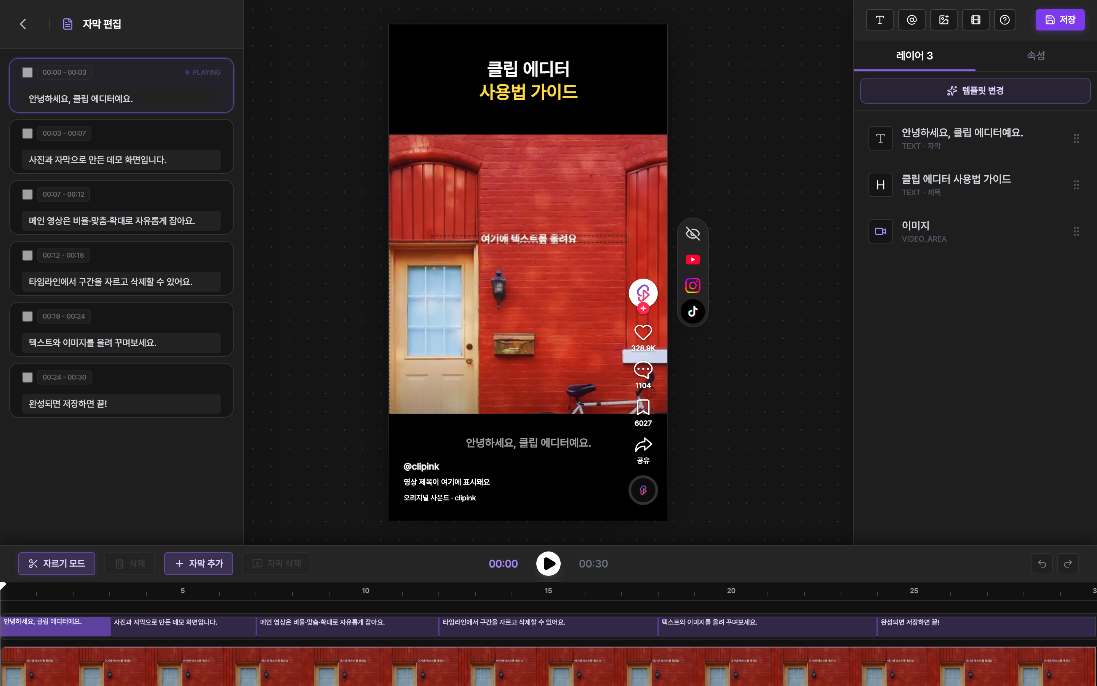1097x686 pixels.
Task: Check the 00:18 - 00:24 subtitle checkbox
Action: tap(27, 316)
